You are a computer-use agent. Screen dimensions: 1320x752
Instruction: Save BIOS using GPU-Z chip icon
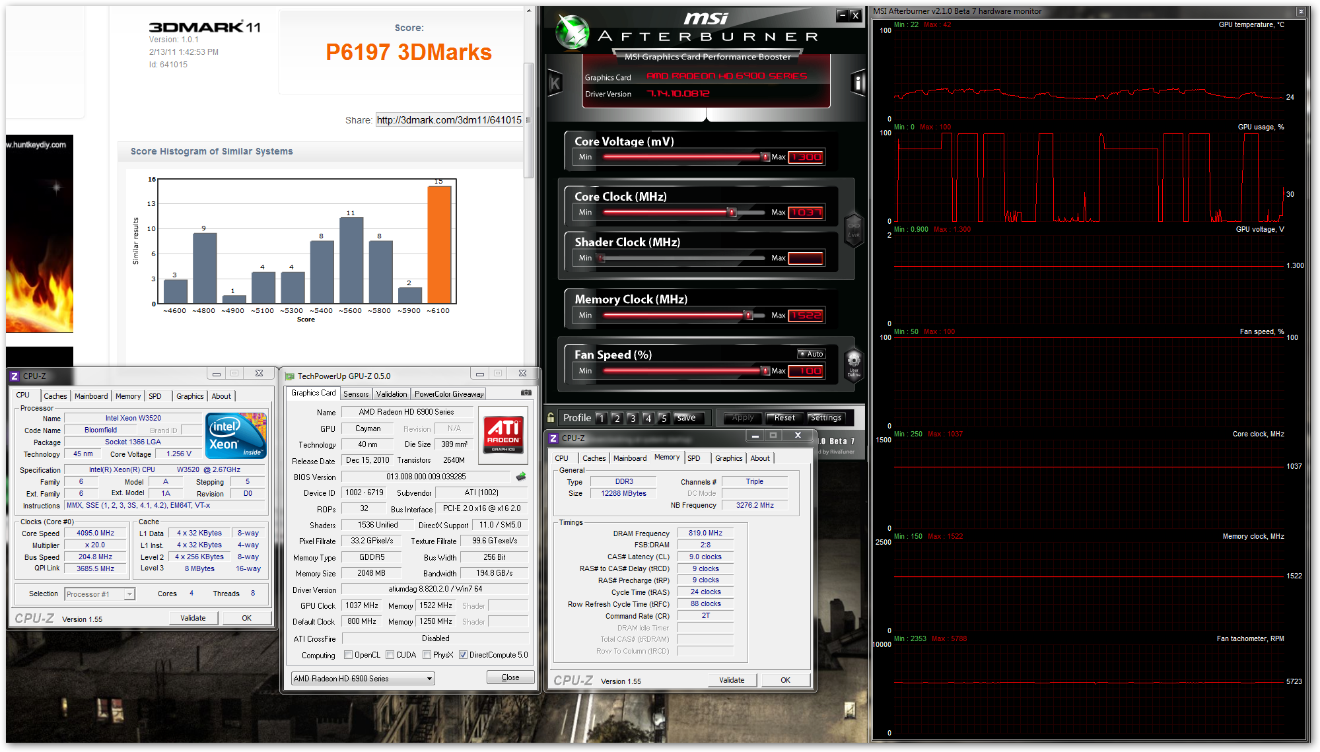[521, 476]
